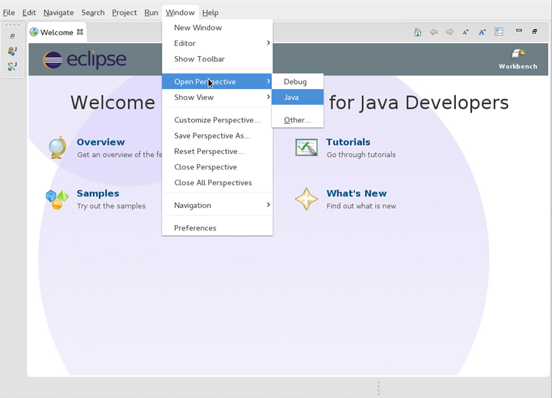Click the Tutorials checkmark icon
552x398 pixels.
click(x=306, y=148)
